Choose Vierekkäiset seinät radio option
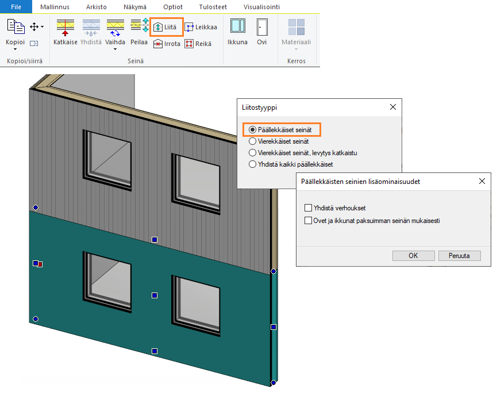 click(x=253, y=141)
